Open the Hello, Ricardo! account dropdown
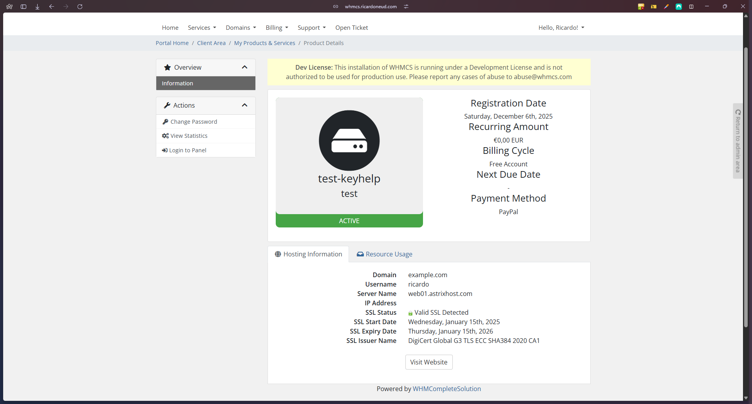 pyautogui.click(x=561, y=28)
